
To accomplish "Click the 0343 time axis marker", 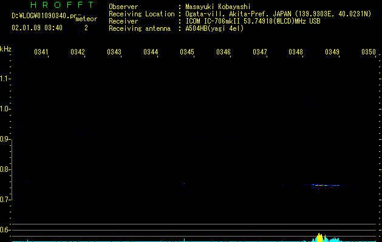I will (x=114, y=51).
